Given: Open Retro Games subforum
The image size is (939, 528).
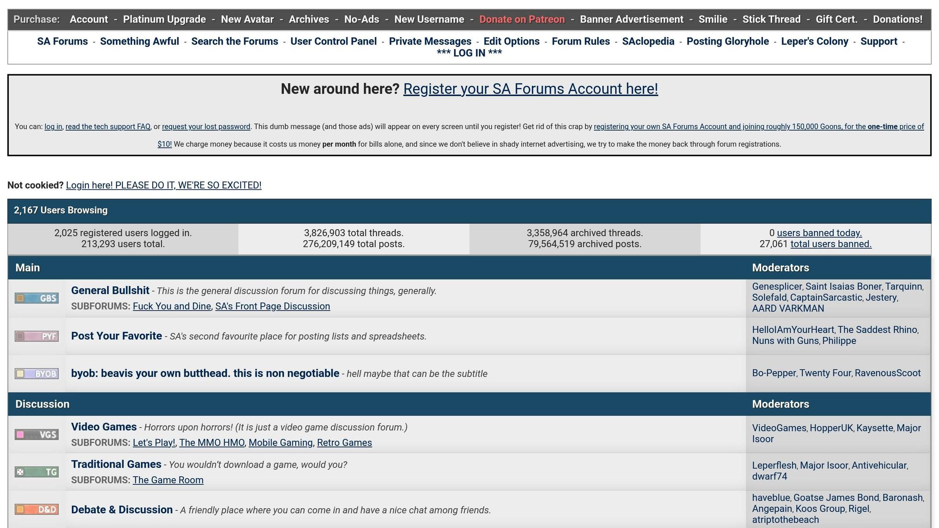Looking at the screenshot, I should pyautogui.click(x=344, y=443).
